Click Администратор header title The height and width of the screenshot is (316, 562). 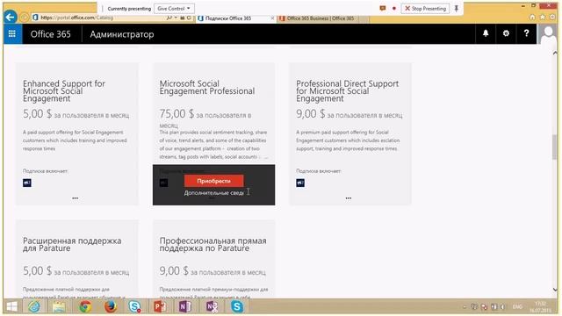pos(122,34)
